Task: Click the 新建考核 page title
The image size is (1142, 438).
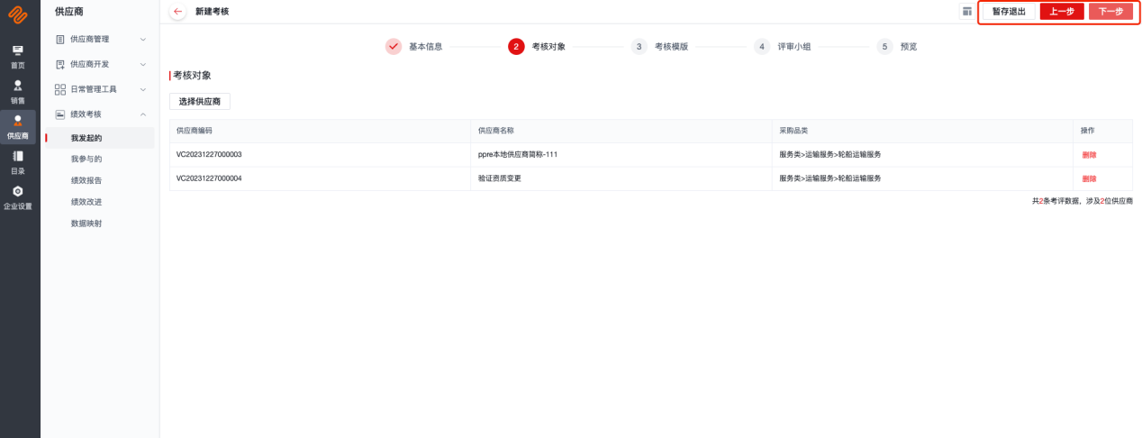Action: tap(212, 12)
